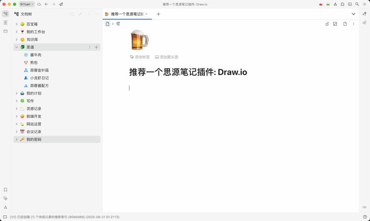Click the cloud sync icon
The height and width of the screenshot is (221, 370).
tap(39, 4)
